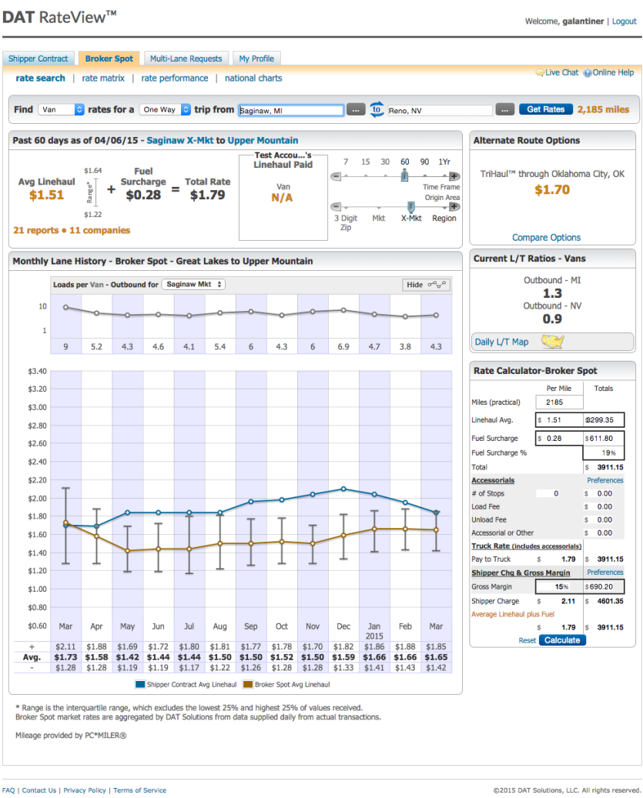Click the destination city input field
This screenshot has height=798, width=643.
(x=440, y=111)
